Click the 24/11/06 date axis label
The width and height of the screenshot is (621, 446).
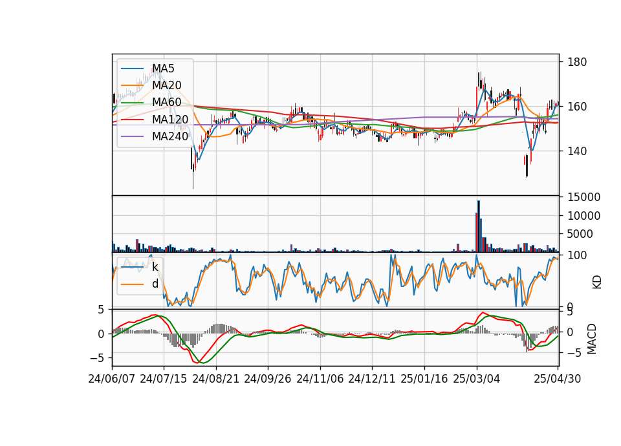point(320,379)
